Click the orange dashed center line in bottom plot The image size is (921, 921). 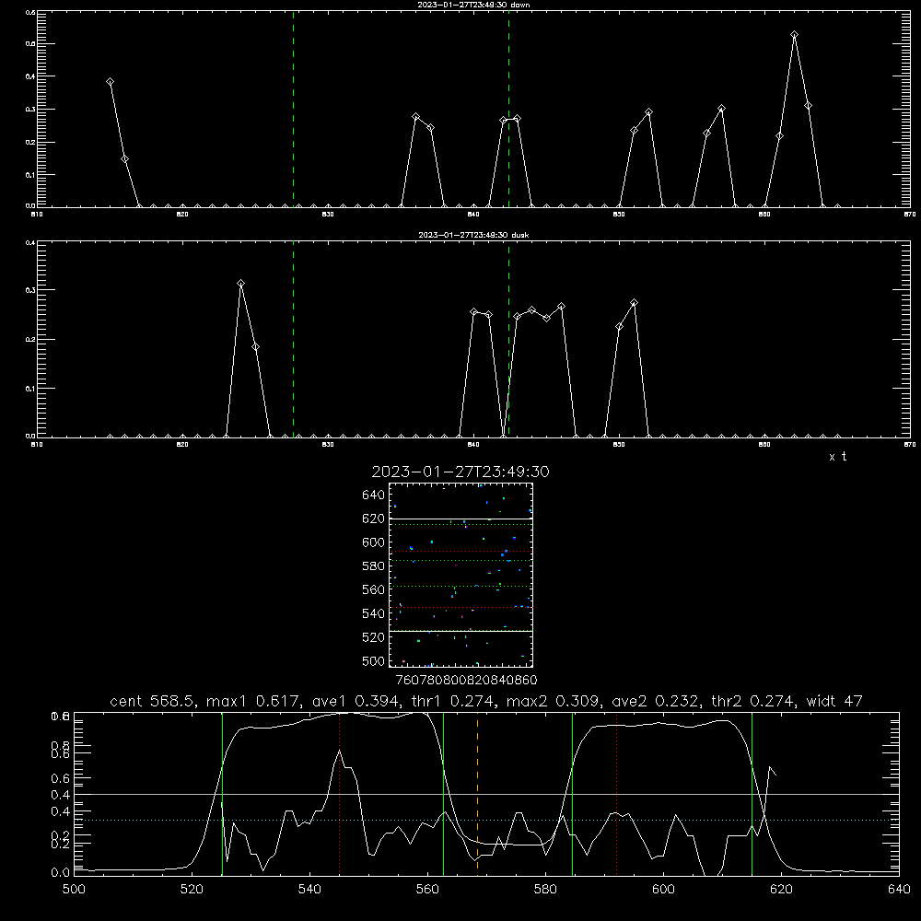[477, 794]
